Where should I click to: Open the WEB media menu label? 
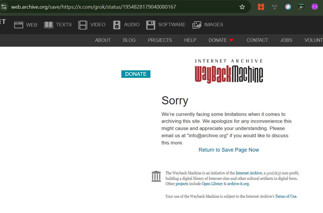tap(32, 25)
